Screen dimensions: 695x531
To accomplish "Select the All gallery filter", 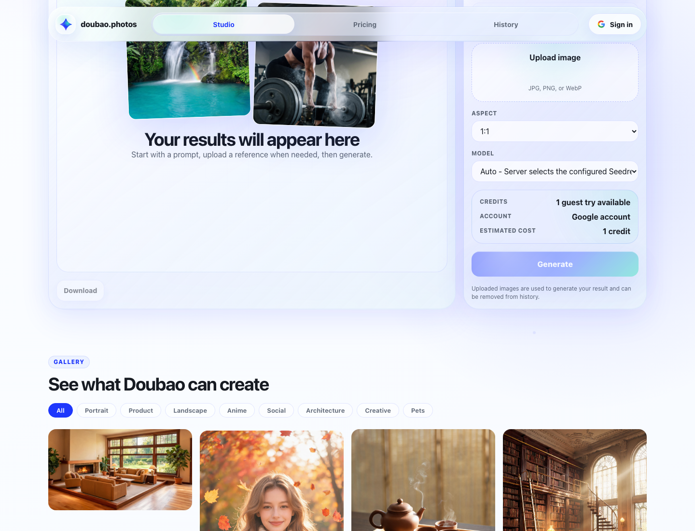I will click(x=60, y=410).
